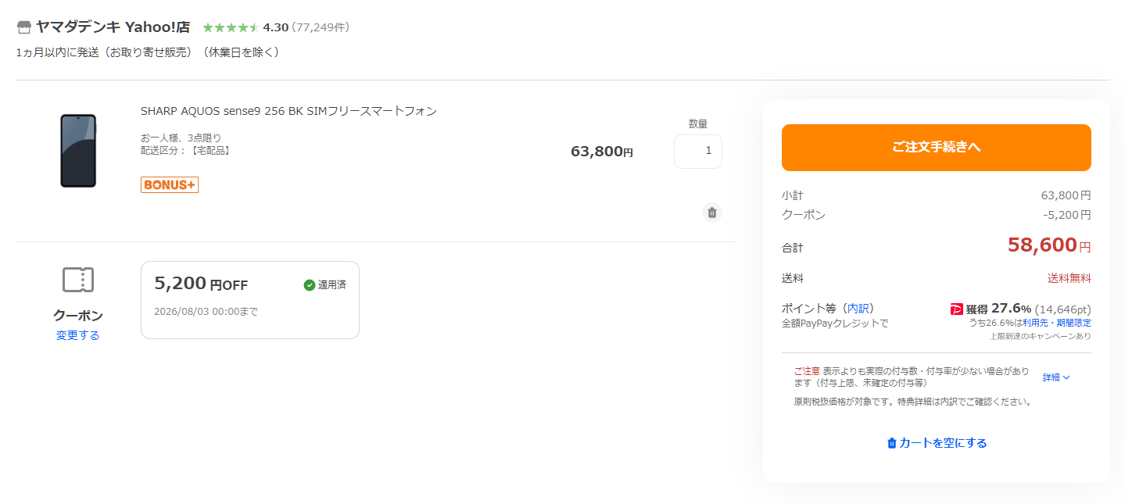Click the star rating icons

pos(231,27)
